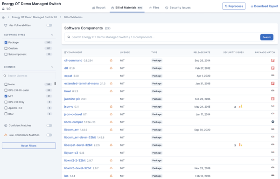Click the warning icon on lua row
This screenshot has height=179, width=280.
click(x=111, y=176)
